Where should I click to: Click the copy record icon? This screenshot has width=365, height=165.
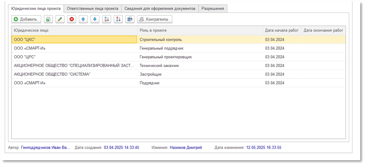click(x=48, y=19)
